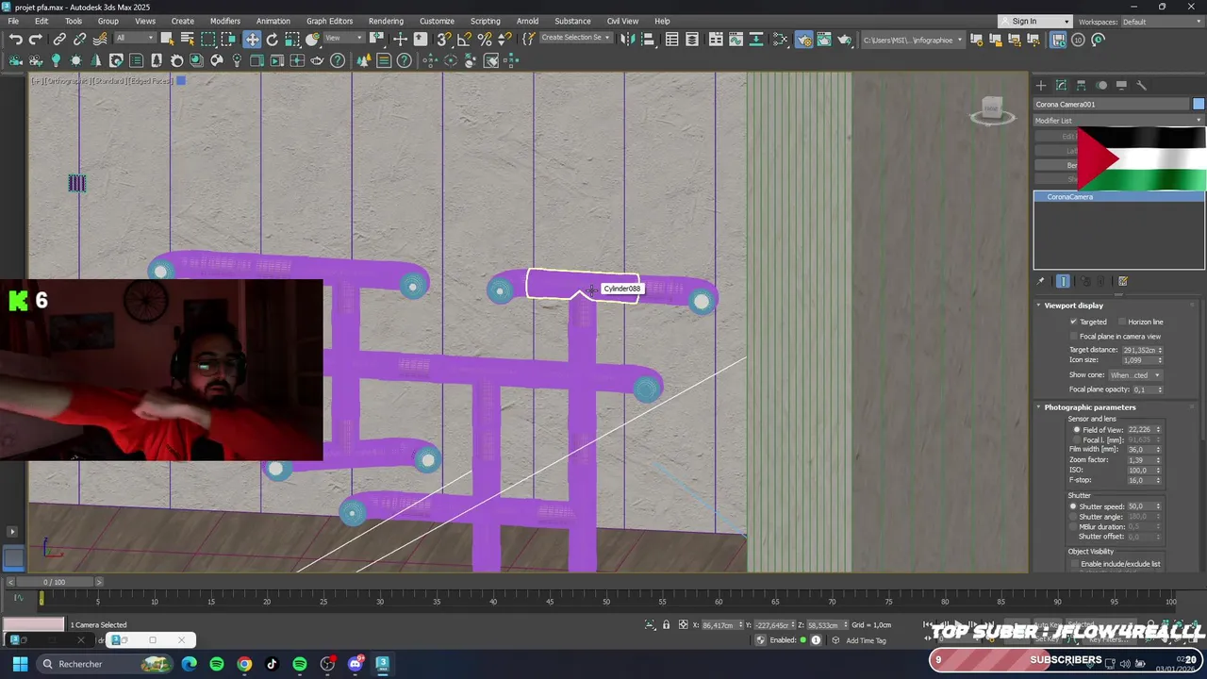The image size is (1207, 679).
Task: Open the Curve Editor icon
Action: tap(736, 39)
